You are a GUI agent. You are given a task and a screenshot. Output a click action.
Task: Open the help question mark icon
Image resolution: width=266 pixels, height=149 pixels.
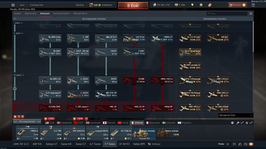tap(253, 5)
